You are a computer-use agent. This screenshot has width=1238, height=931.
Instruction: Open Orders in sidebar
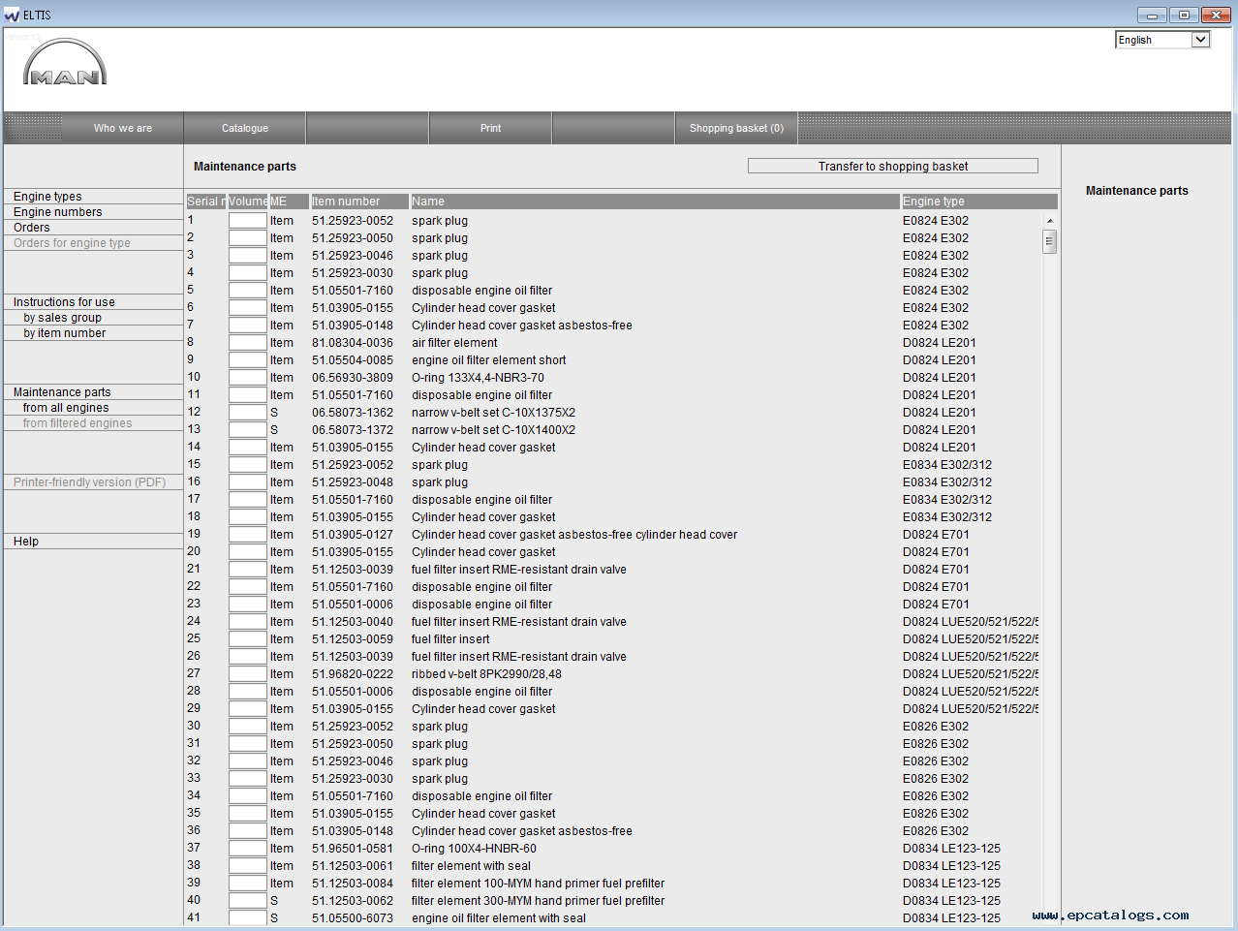click(x=32, y=228)
